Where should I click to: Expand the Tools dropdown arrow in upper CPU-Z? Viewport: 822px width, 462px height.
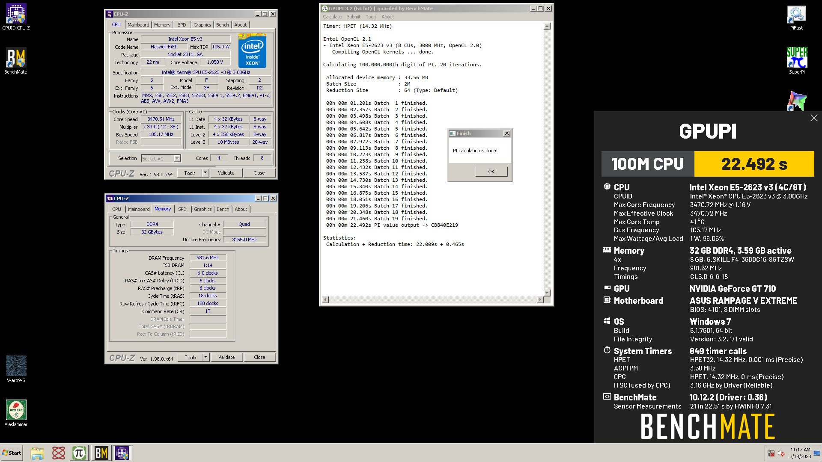205,173
